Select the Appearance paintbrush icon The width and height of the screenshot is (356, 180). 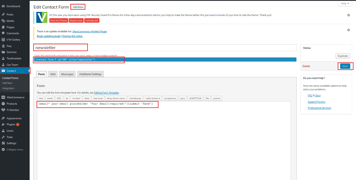(x=3, y=118)
